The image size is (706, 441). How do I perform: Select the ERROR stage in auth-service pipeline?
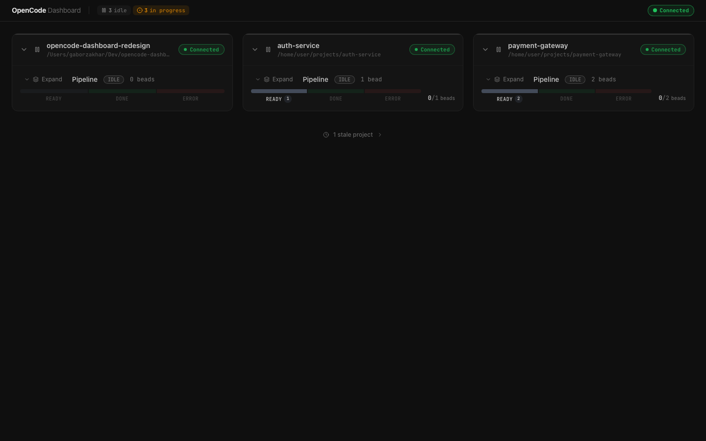click(393, 99)
